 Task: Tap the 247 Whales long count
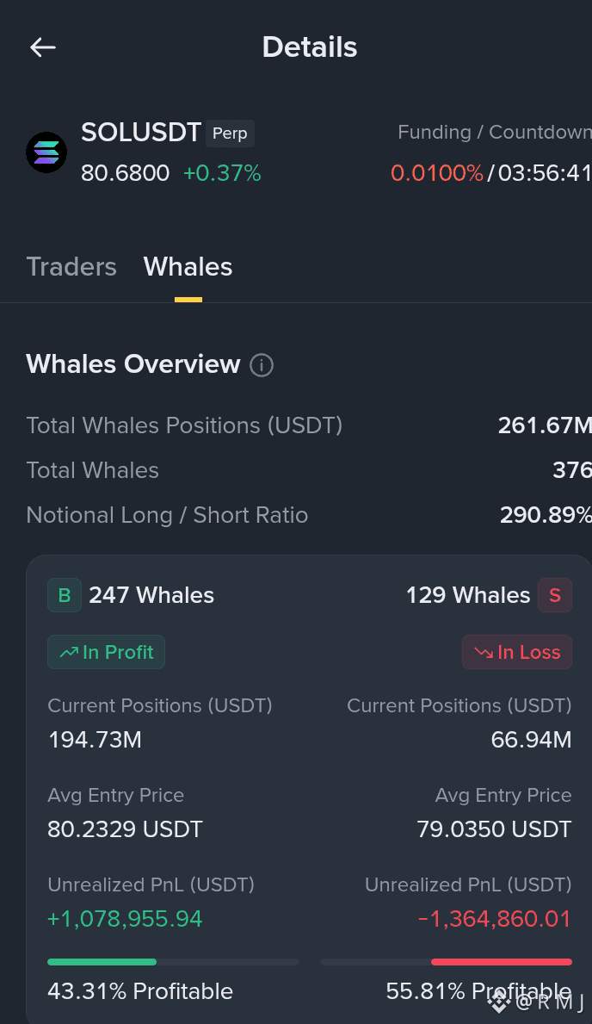pyautogui.click(x=151, y=595)
